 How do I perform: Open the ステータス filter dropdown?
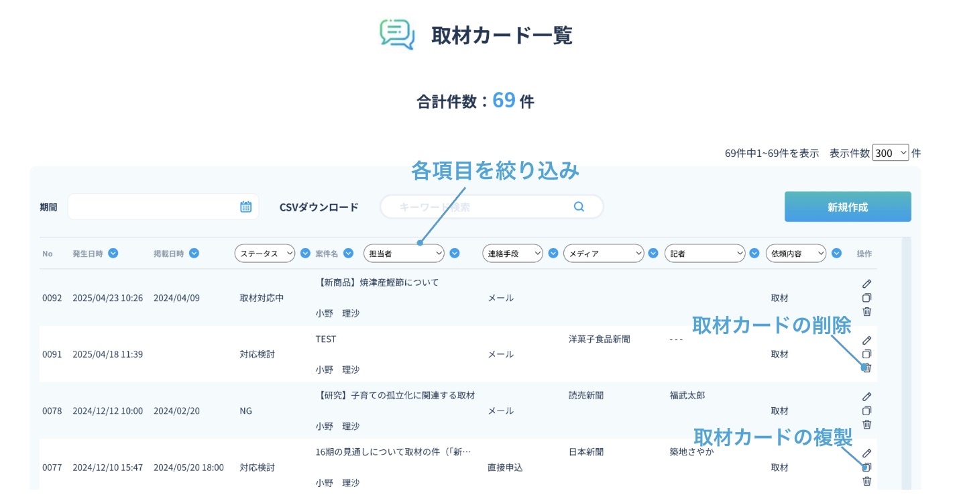click(x=265, y=253)
